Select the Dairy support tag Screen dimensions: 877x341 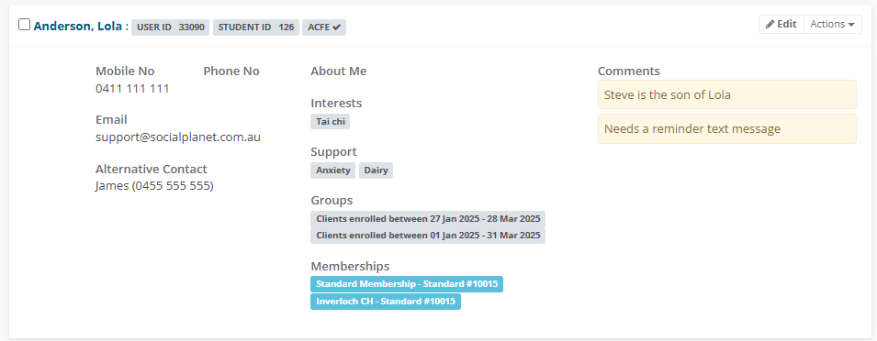tap(376, 170)
